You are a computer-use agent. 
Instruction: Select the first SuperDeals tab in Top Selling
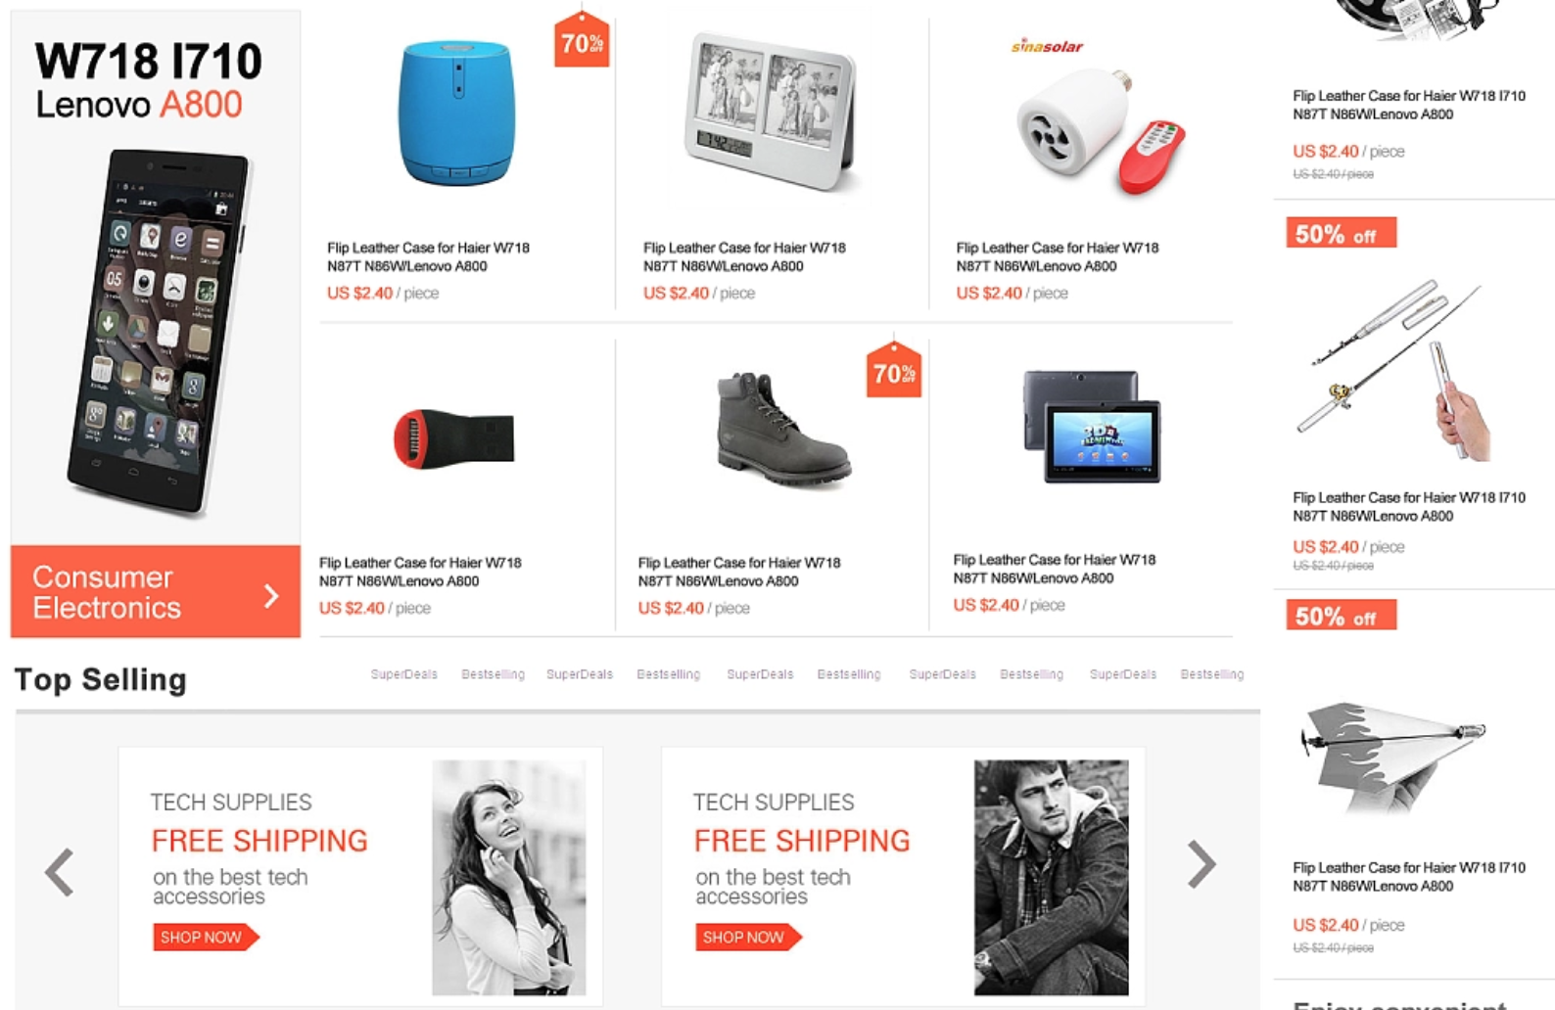pos(403,674)
